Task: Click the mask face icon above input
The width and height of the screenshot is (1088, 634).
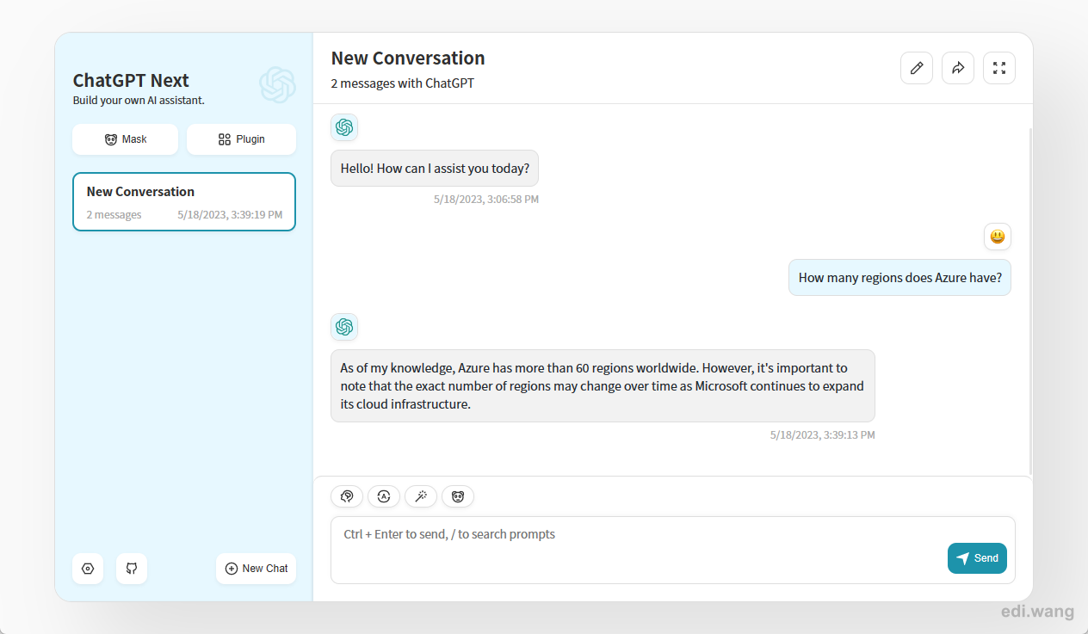Action: (x=458, y=496)
